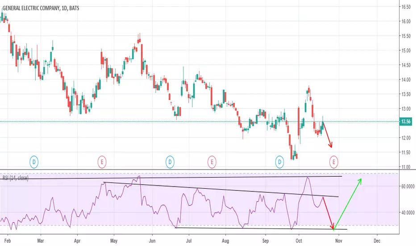Open the earnings marker in late July
416x246 pixels.
click(x=212, y=162)
